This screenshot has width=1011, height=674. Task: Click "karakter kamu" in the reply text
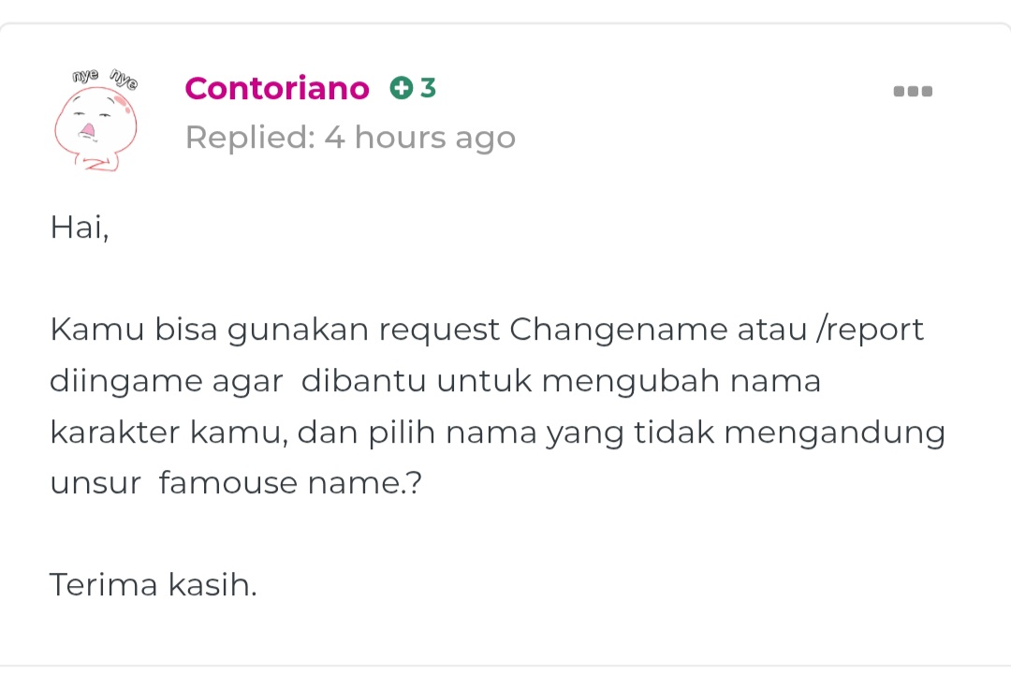click(168, 432)
